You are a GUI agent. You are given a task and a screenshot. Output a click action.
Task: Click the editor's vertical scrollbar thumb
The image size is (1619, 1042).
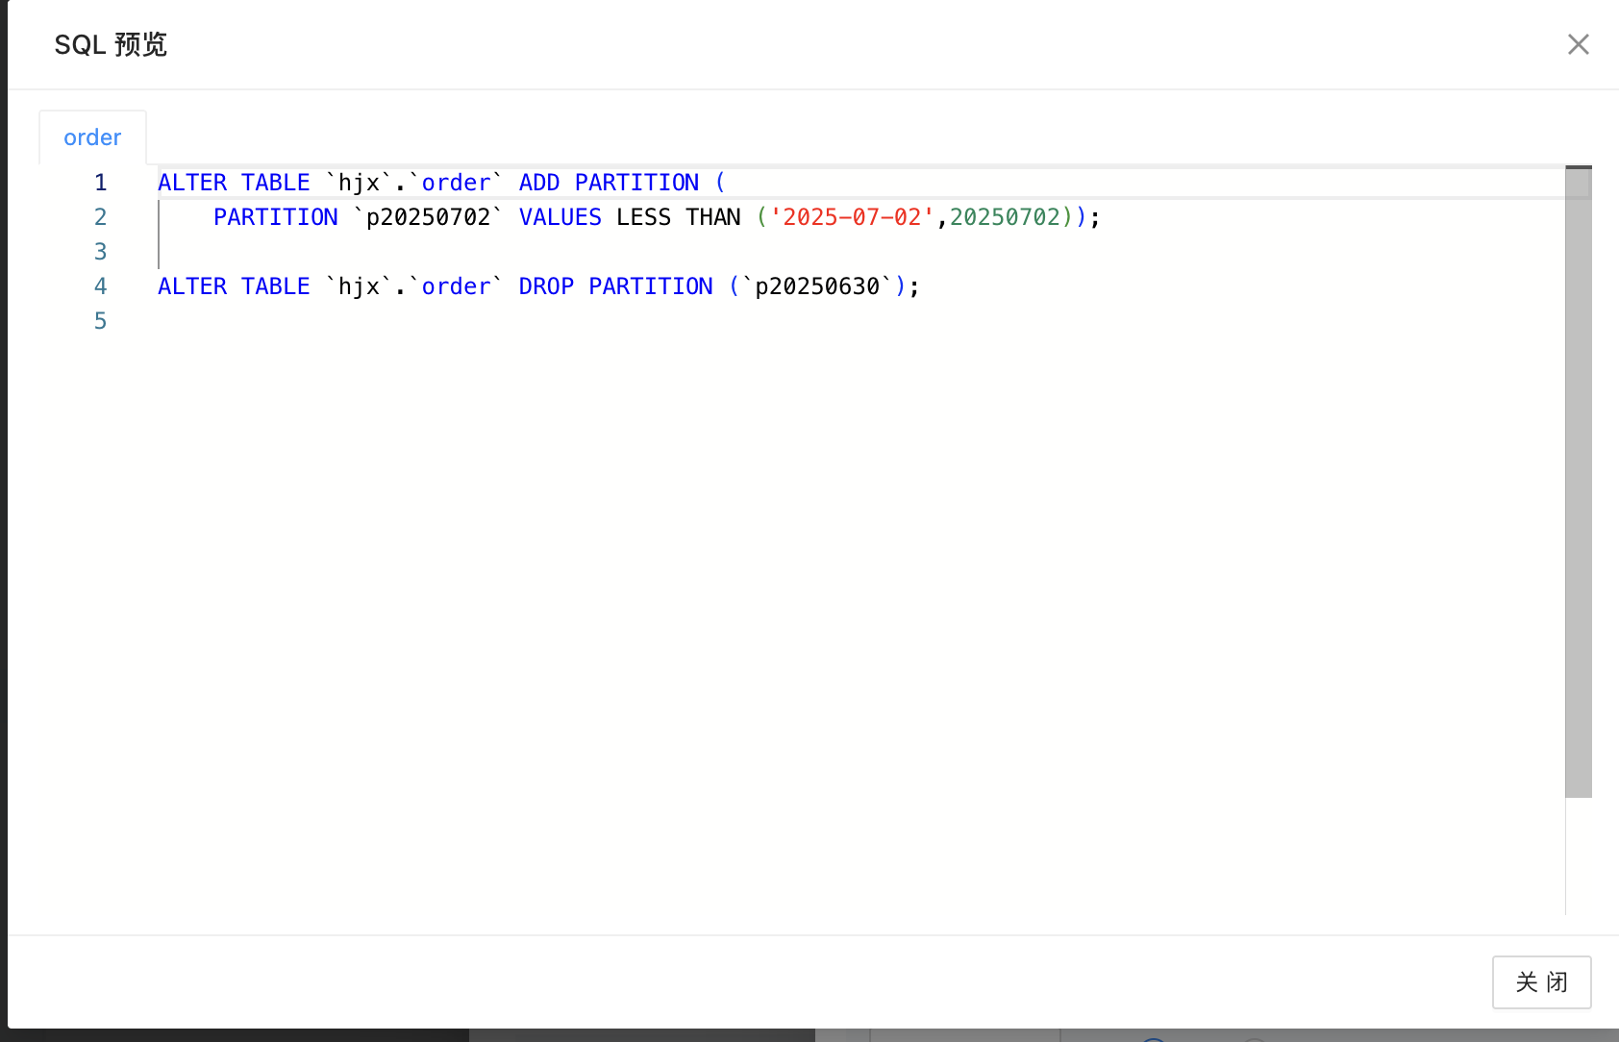(x=1578, y=481)
